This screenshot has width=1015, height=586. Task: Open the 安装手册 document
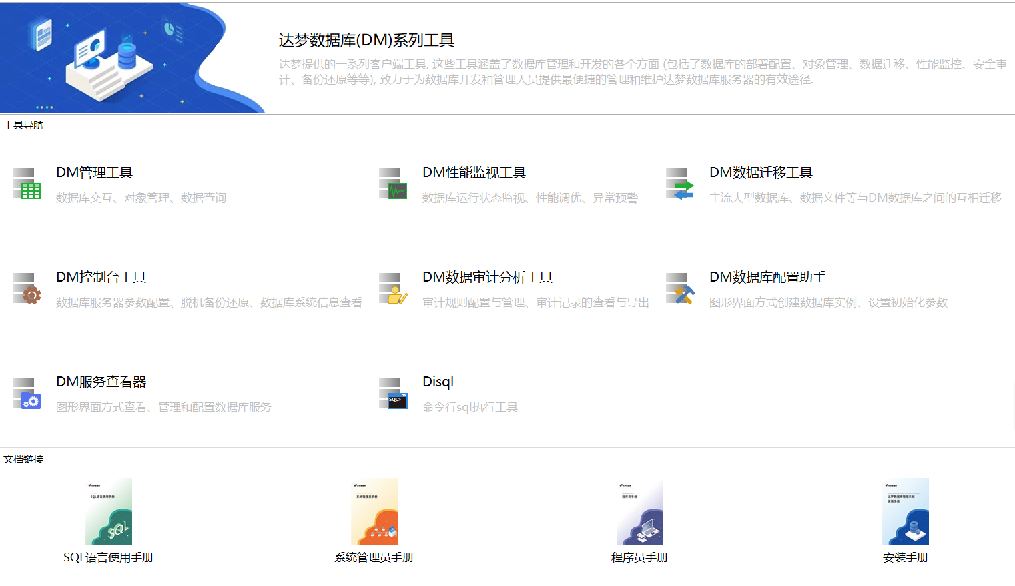coord(905,557)
